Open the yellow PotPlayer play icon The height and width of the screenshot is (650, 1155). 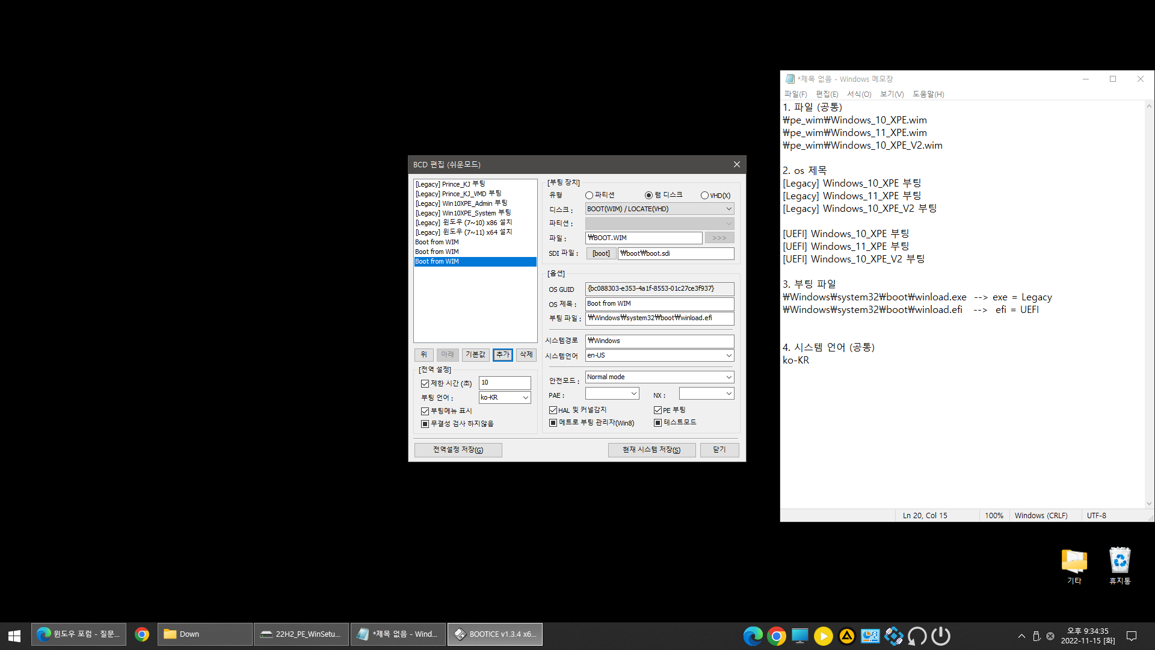pos(823,636)
